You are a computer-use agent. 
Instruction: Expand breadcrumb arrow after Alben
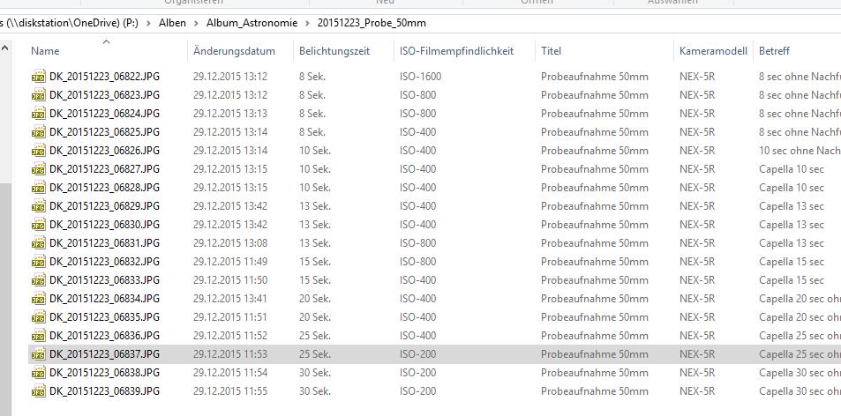point(197,23)
